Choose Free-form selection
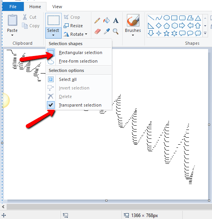 [x=78, y=61]
